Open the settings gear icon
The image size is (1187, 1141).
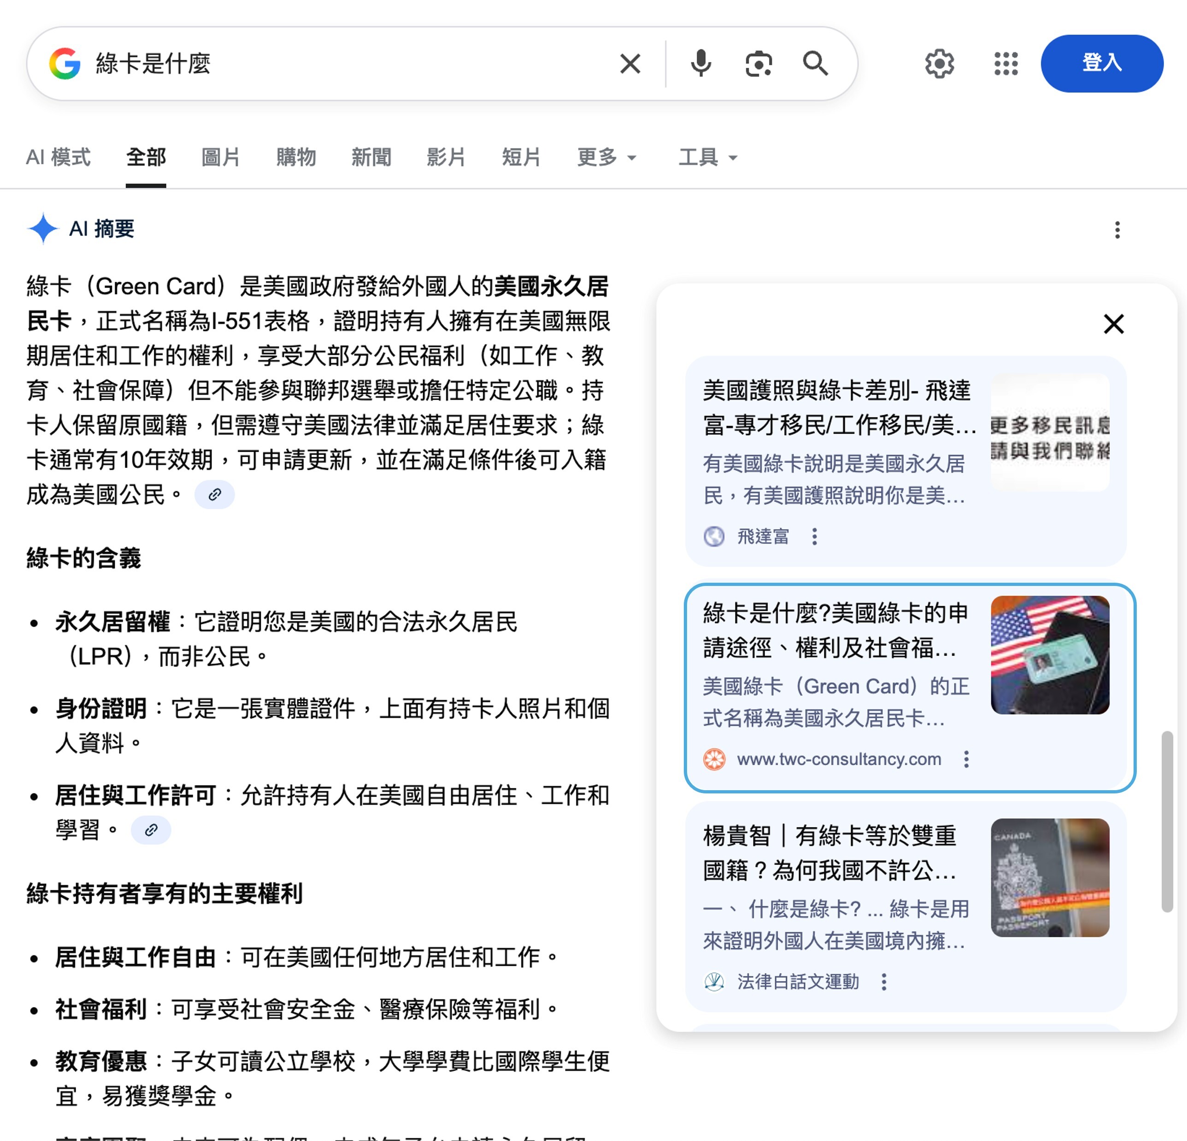(x=939, y=64)
